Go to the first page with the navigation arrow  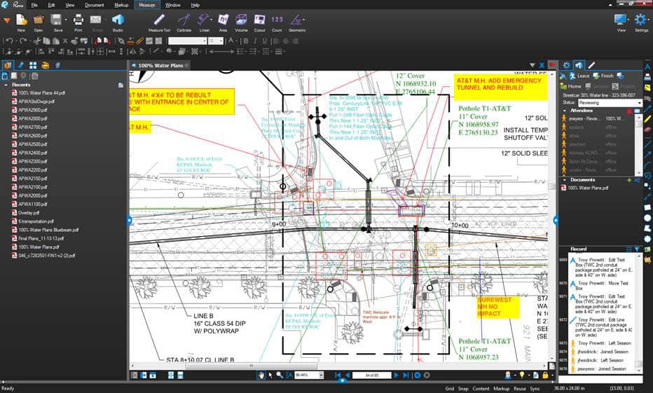(x=338, y=375)
